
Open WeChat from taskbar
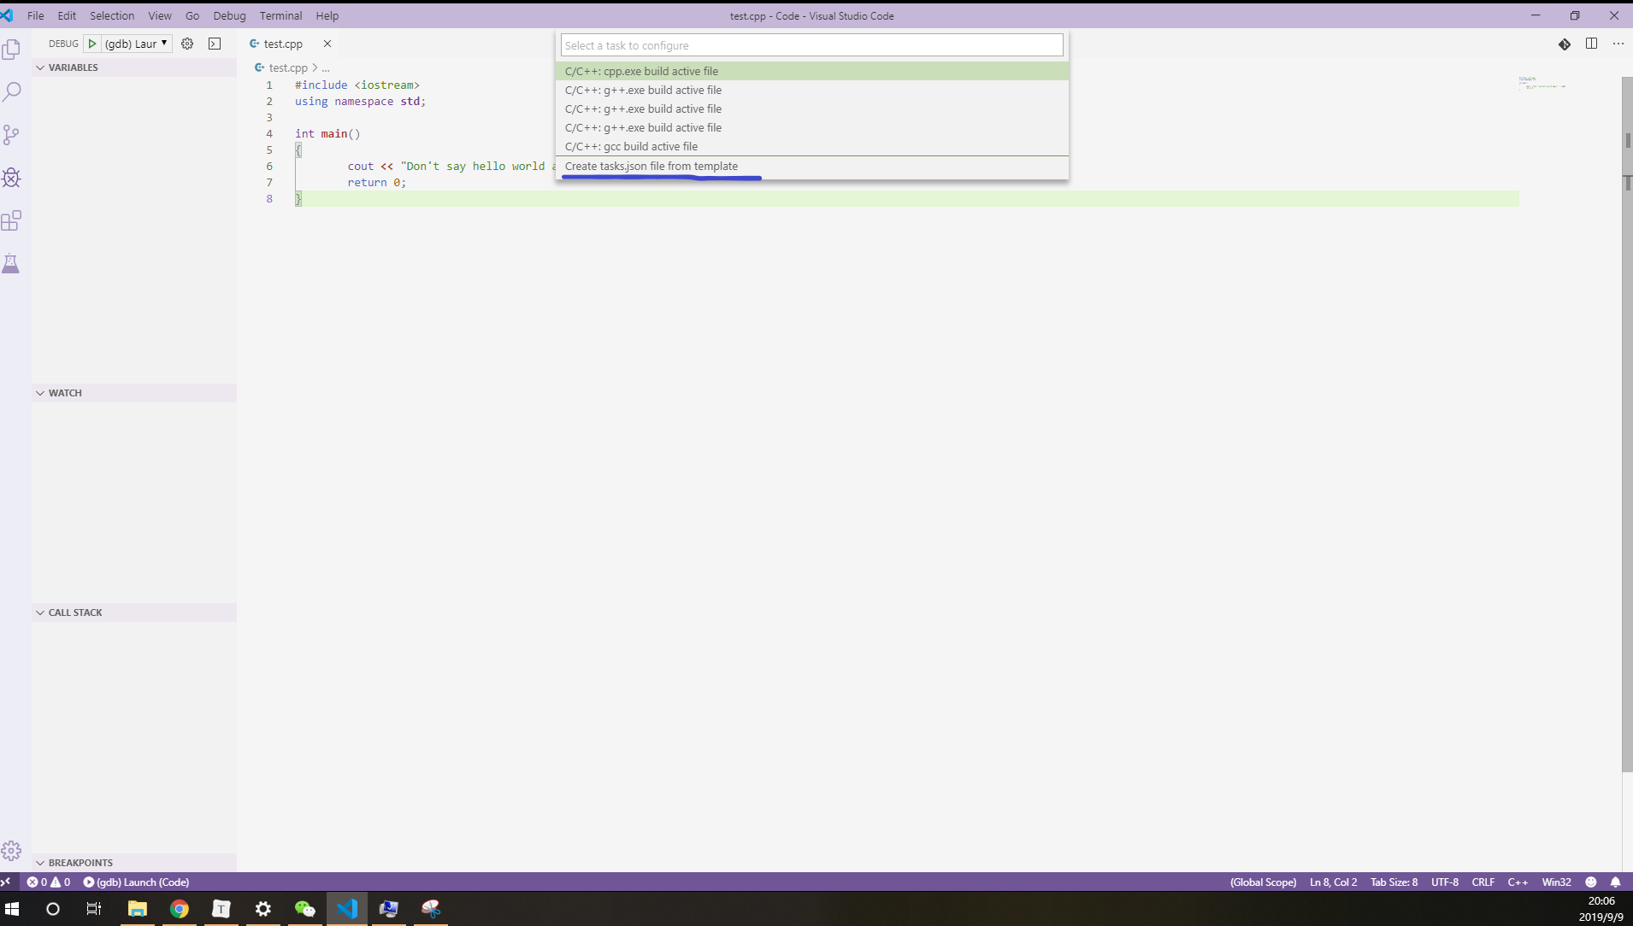pos(304,909)
